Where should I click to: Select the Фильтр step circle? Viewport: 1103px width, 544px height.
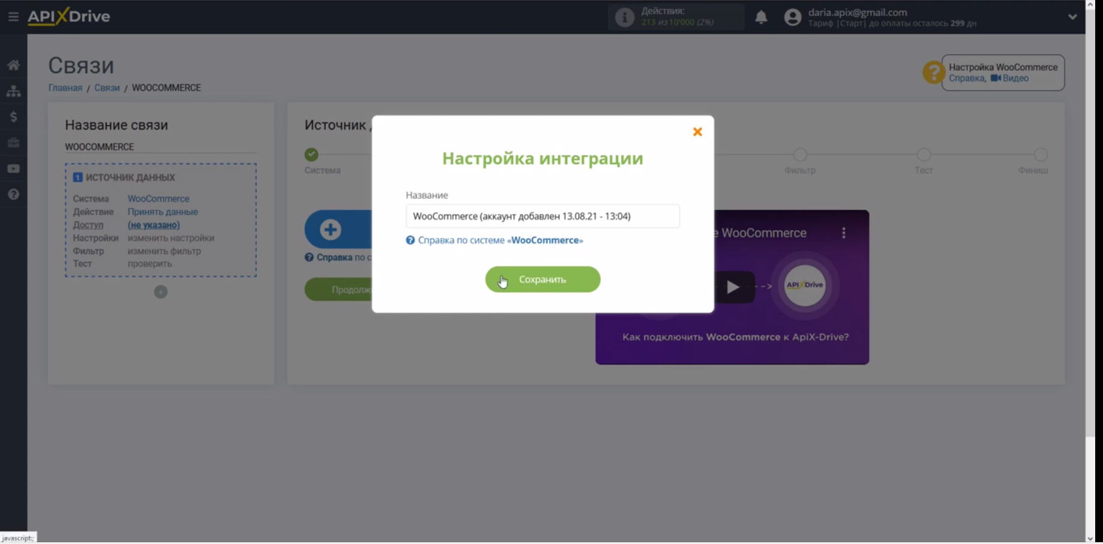(x=800, y=155)
